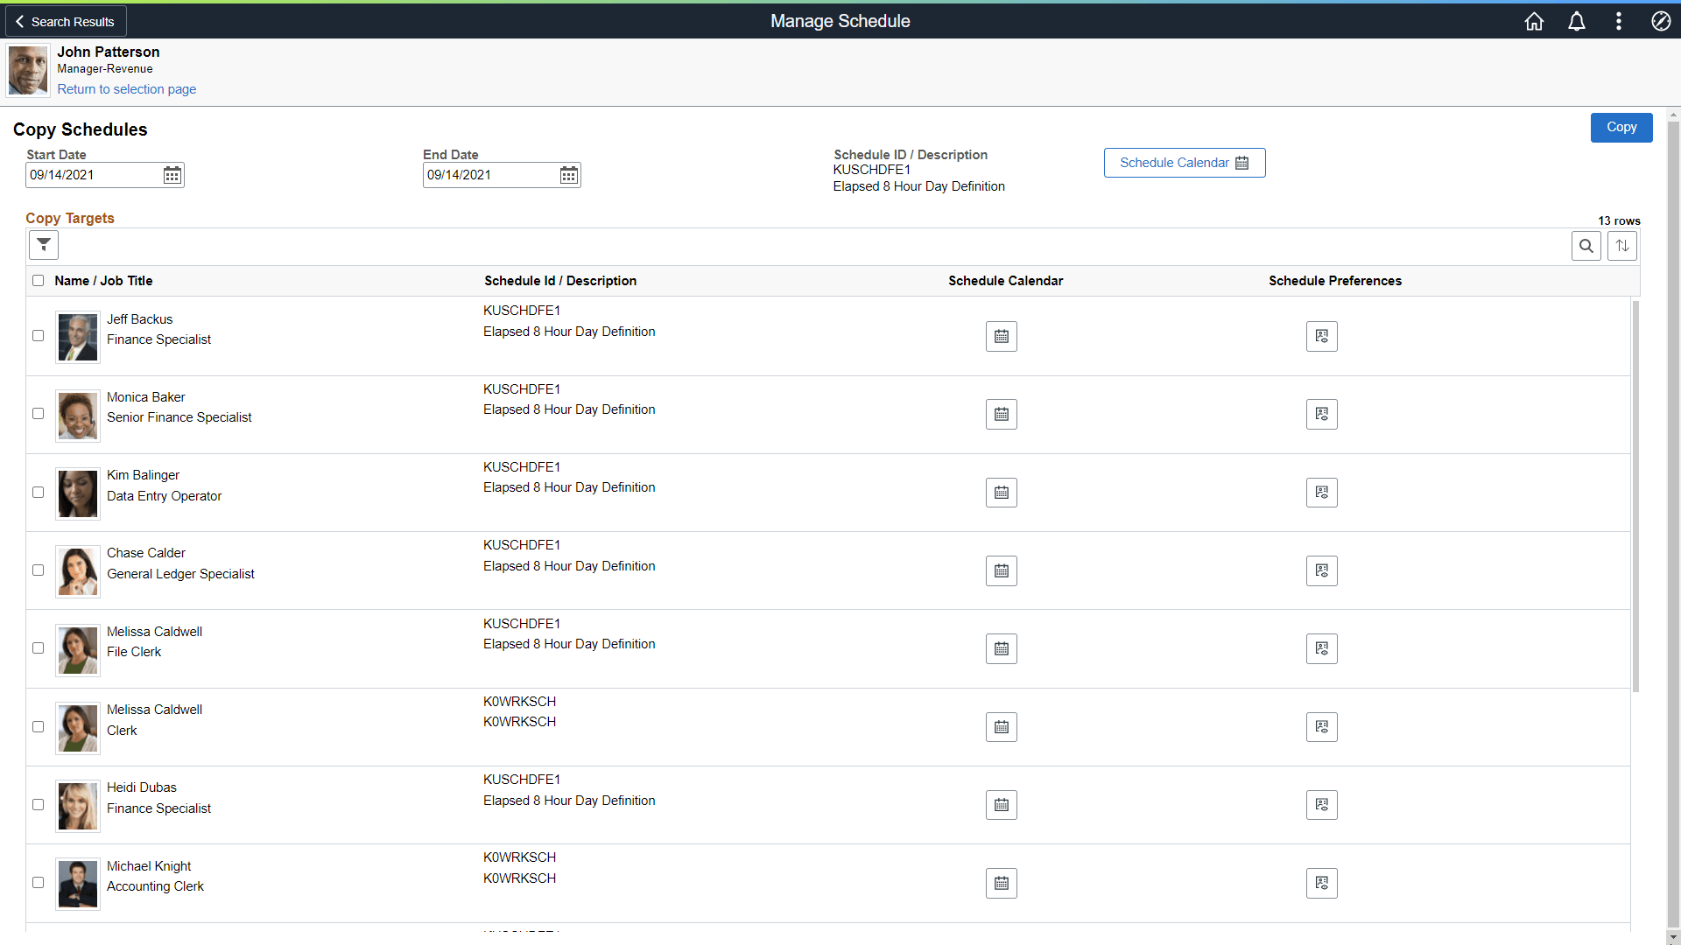Screen dimensions: 1681x945
Task: Open the filter options for Copy Targets
Action: click(x=43, y=245)
